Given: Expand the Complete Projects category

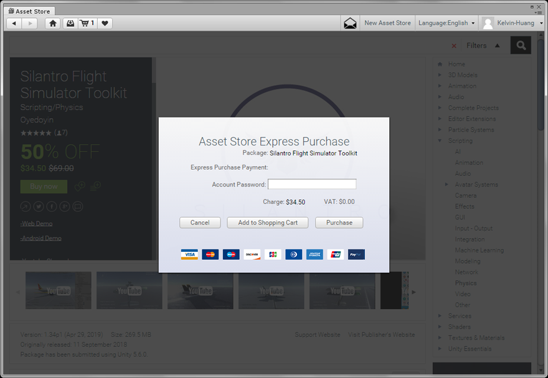Looking at the screenshot, I should 440,108.
